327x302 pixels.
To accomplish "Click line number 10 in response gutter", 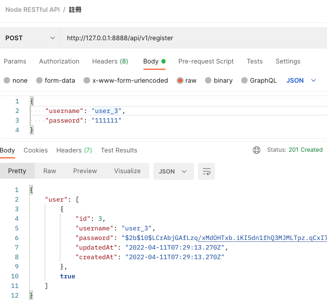I will (x=15, y=277).
